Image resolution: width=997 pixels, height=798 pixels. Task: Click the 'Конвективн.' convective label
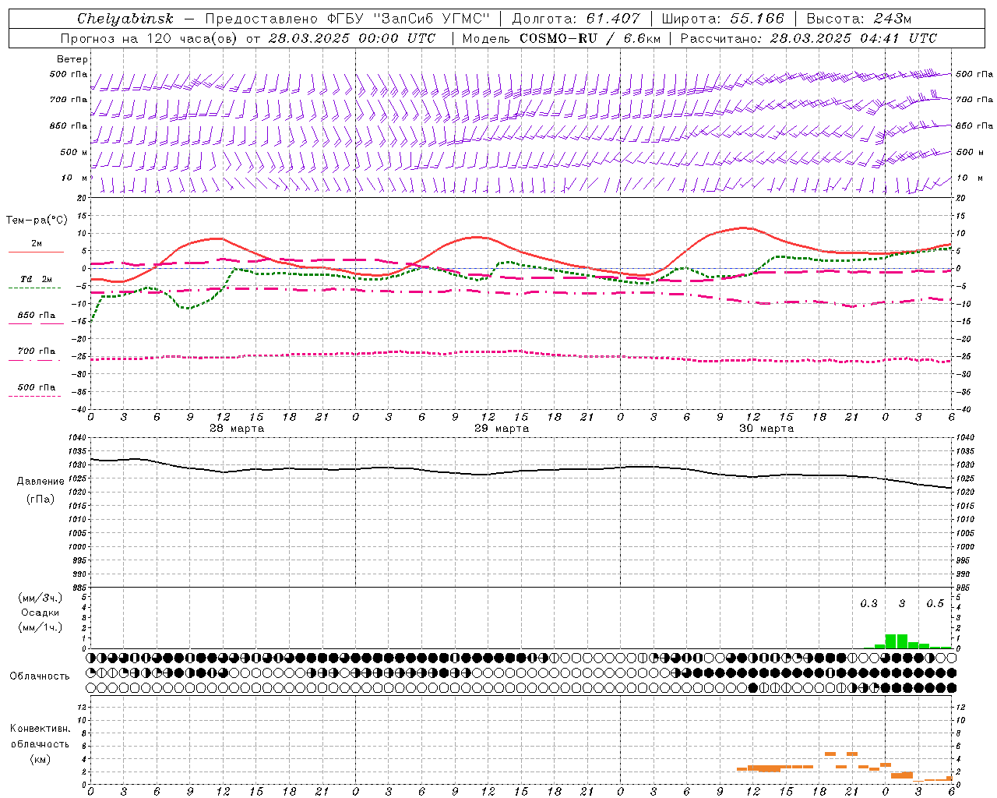(41, 729)
